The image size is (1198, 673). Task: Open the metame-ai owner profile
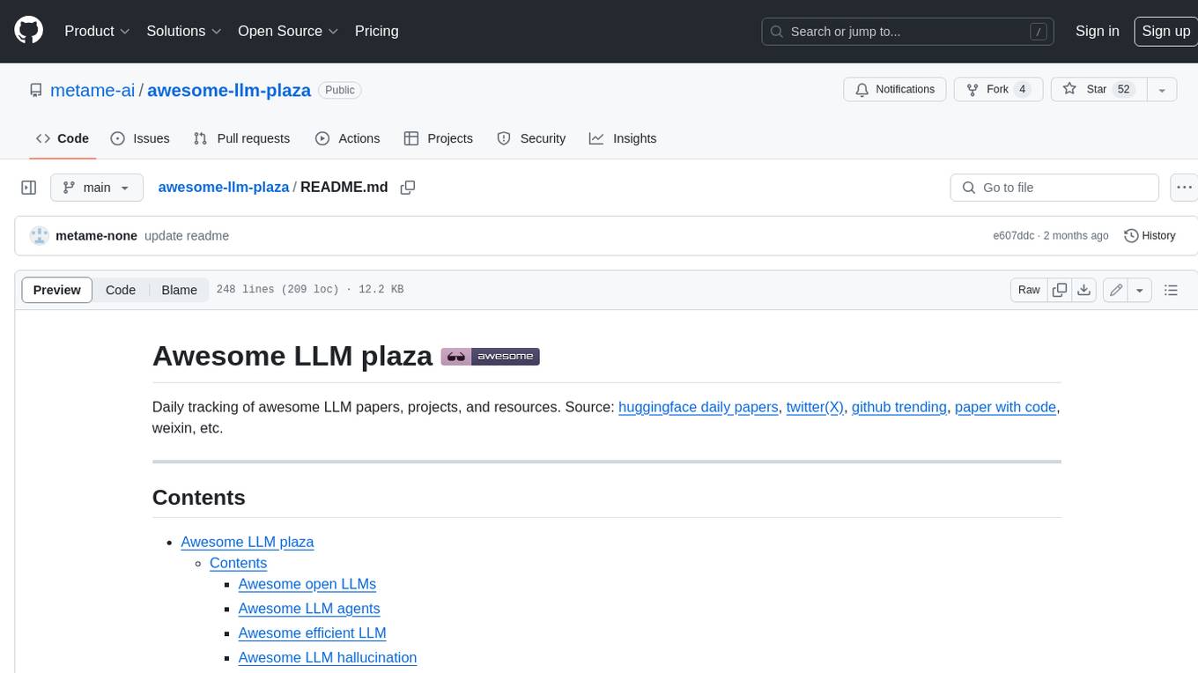[x=92, y=90]
